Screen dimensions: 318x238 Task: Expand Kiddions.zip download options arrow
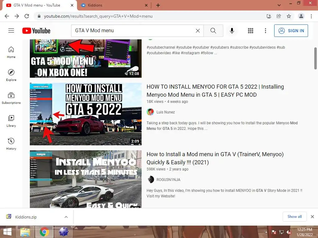(66, 217)
